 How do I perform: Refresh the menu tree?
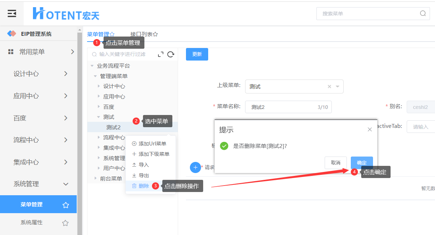171,54
